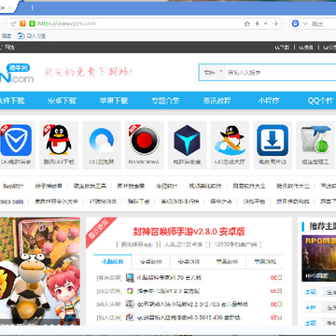Open the cartoon cow game banner image
Viewport: 336px width, 336px height.
point(40,272)
